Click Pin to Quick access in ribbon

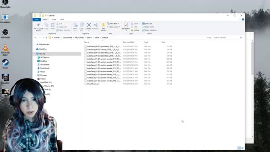coord(38,27)
